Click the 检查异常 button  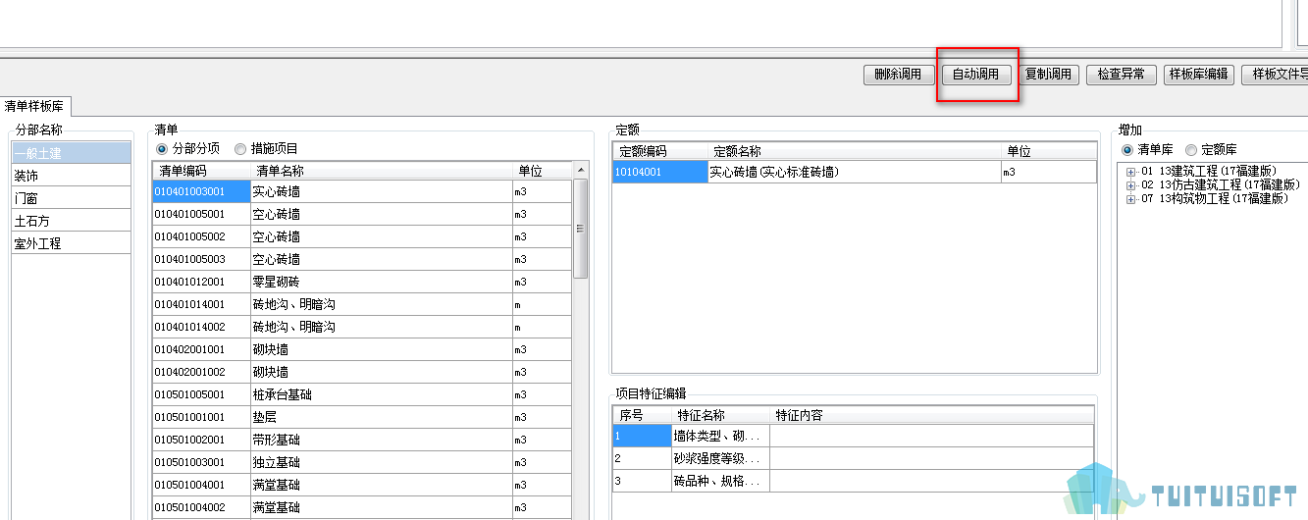pyautogui.click(x=1121, y=75)
